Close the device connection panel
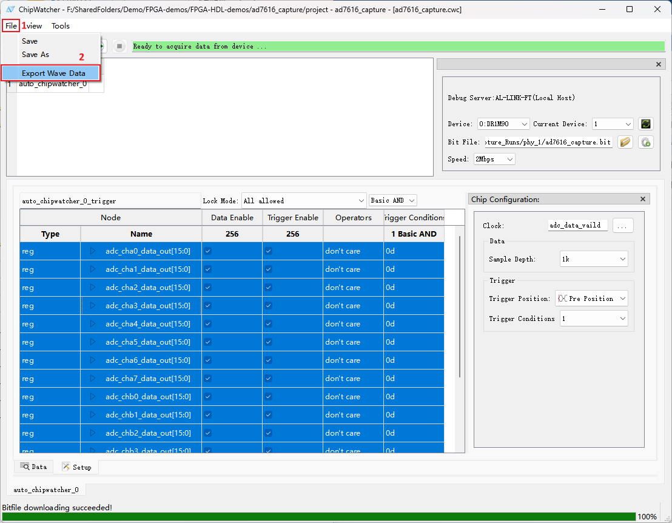Viewport: 672px width, 523px height. [x=659, y=64]
